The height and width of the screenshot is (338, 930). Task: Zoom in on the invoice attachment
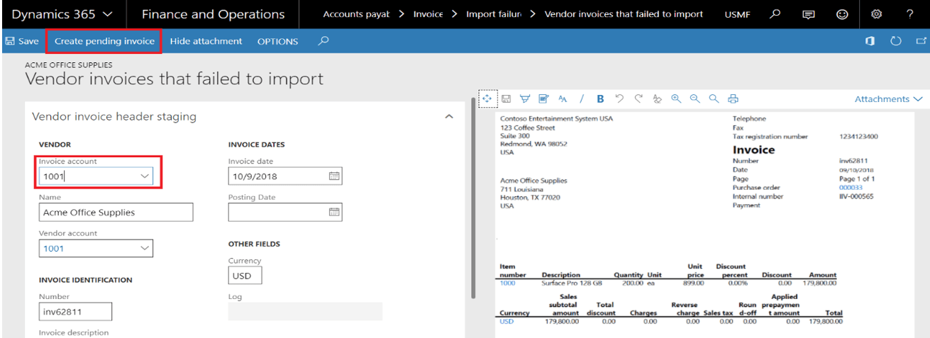tap(676, 99)
